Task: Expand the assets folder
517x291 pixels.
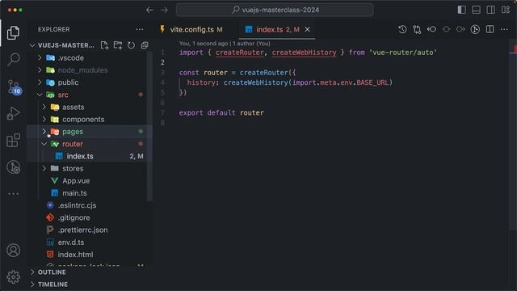Action: [x=44, y=107]
